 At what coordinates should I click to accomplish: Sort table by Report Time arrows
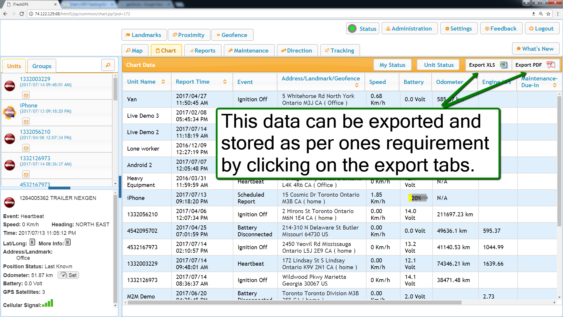pyautogui.click(x=225, y=82)
